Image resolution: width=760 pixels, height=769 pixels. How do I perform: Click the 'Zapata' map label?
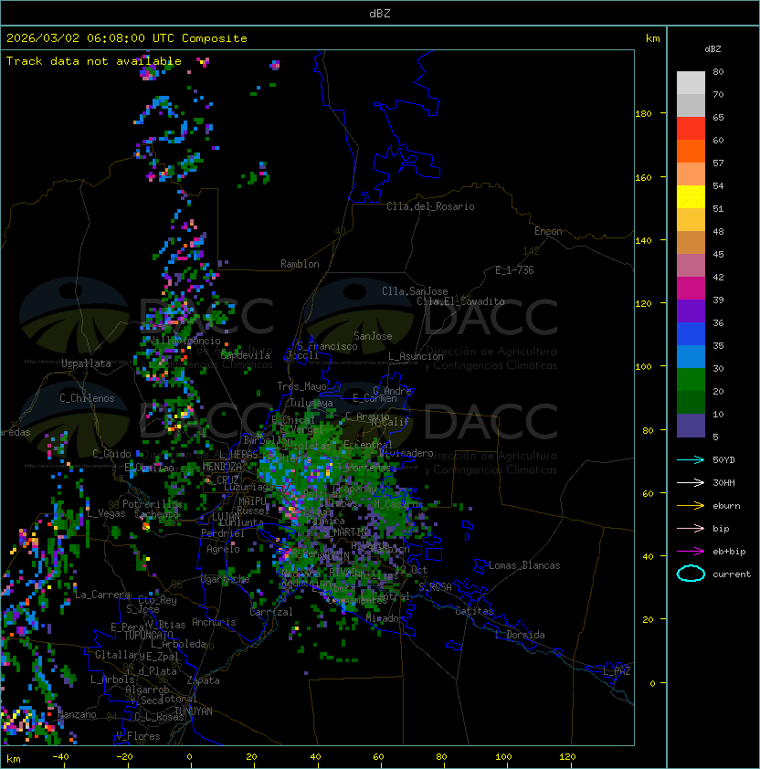pyautogui.click(x=203, y=680)
